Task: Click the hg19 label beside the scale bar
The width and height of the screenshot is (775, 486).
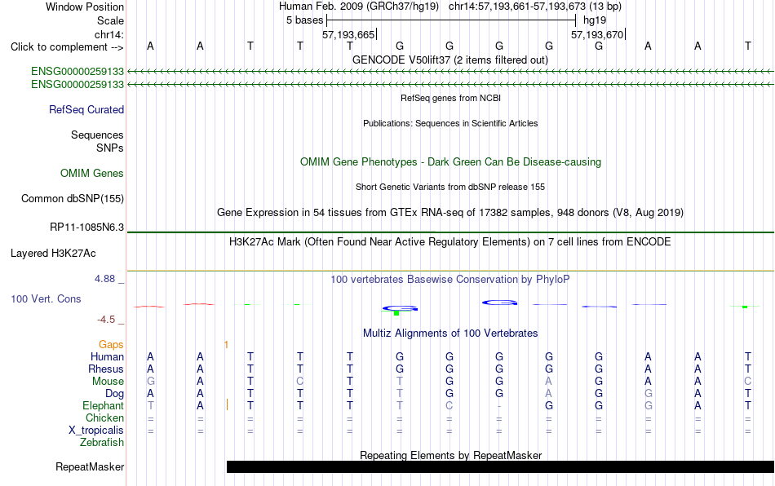Action: tap(595, 20)
